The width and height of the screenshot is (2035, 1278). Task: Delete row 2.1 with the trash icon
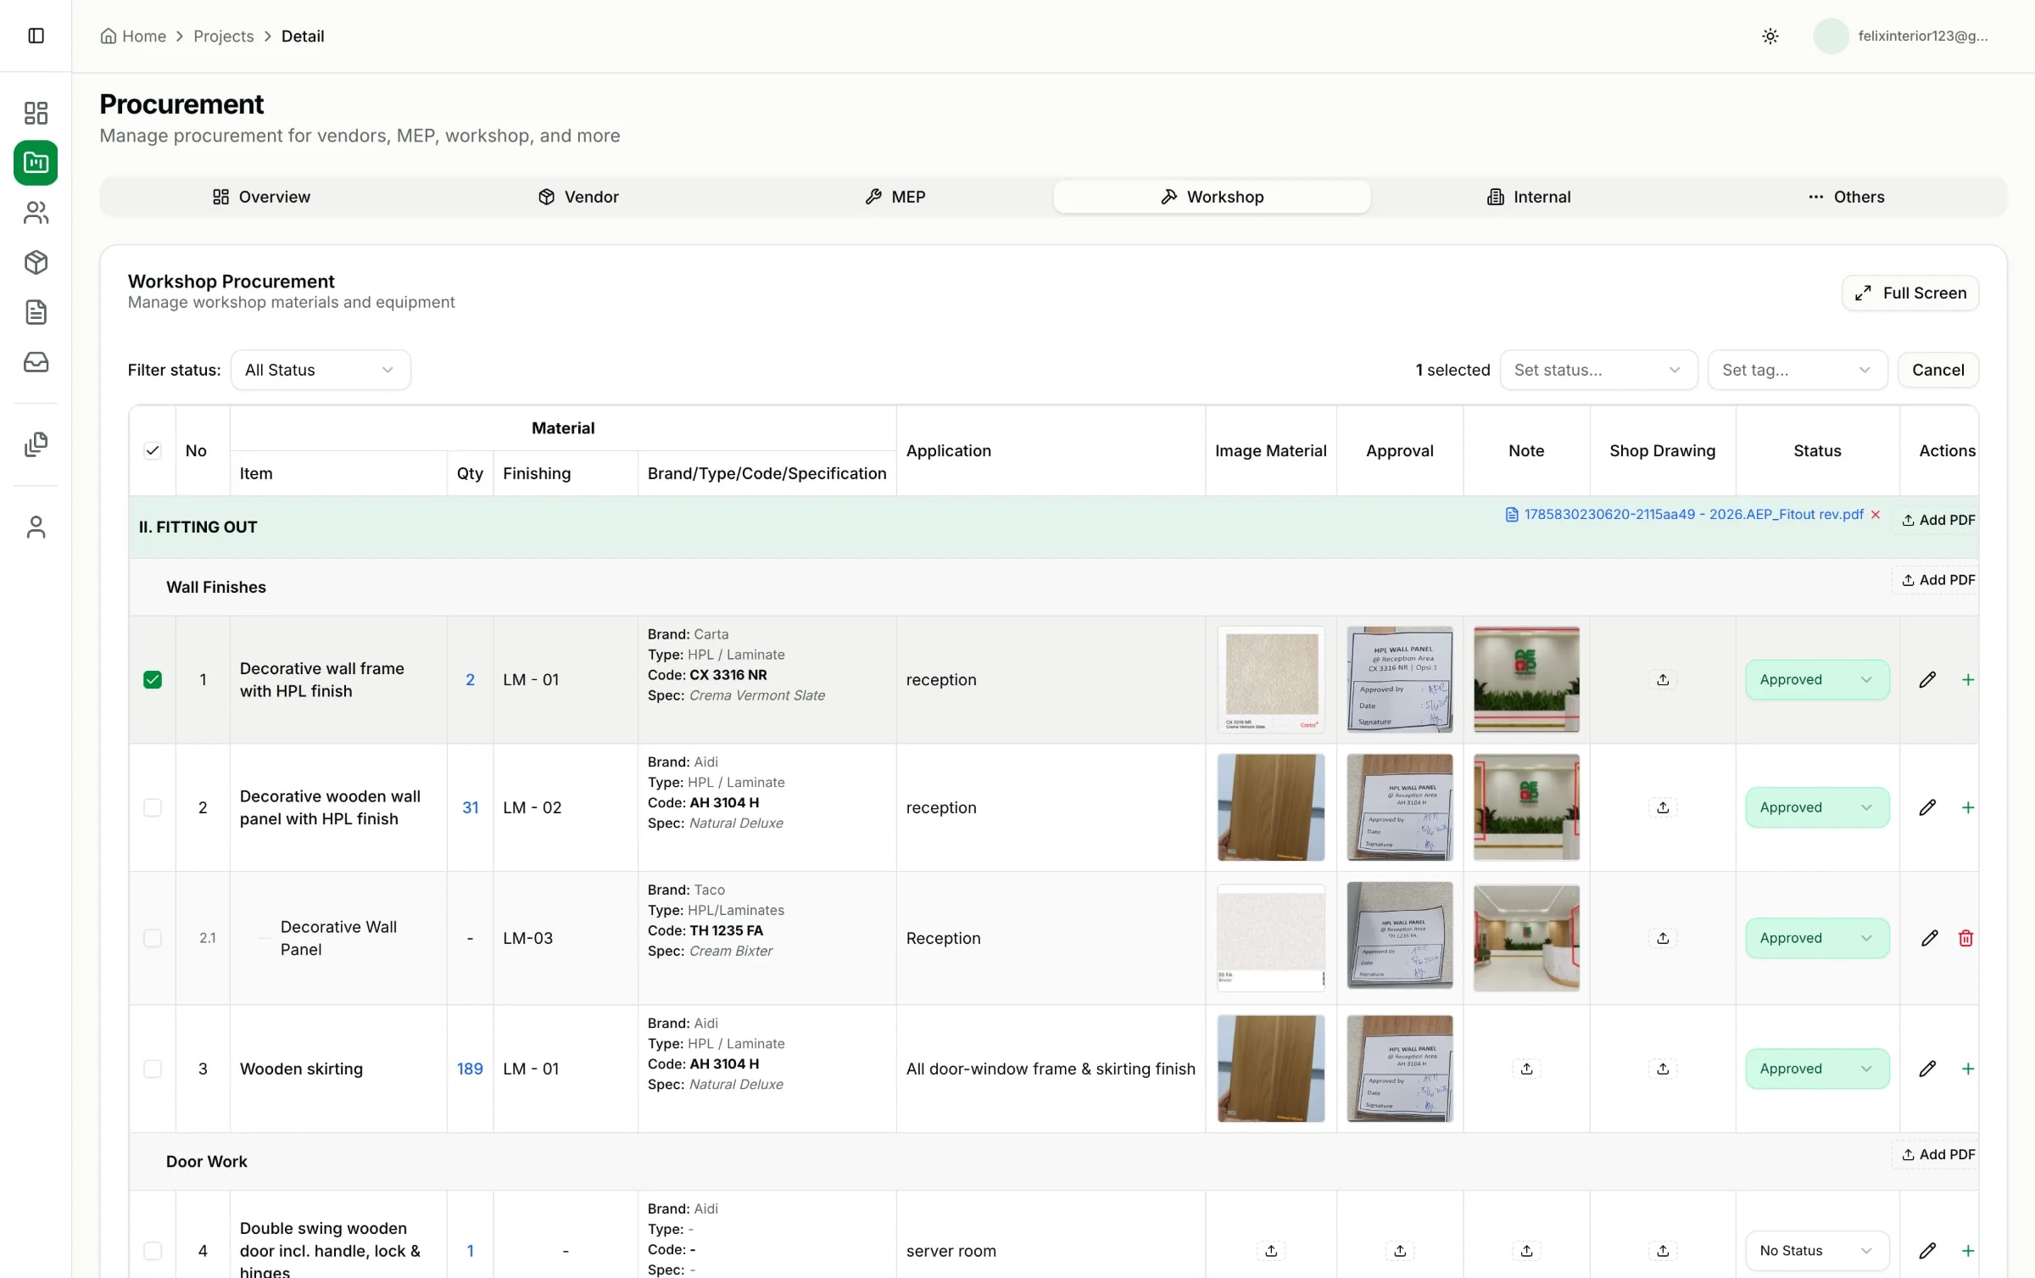point(1965,938)
